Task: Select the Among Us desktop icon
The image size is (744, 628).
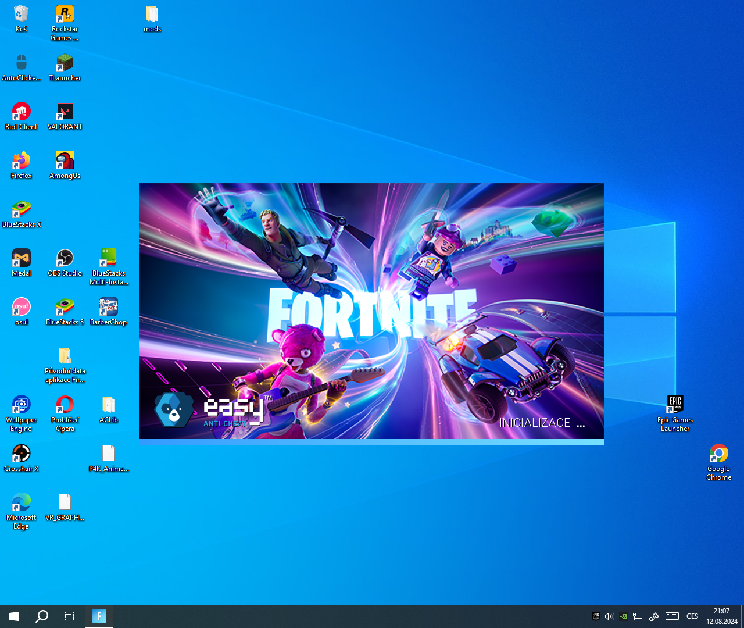Action: [65, 165]
